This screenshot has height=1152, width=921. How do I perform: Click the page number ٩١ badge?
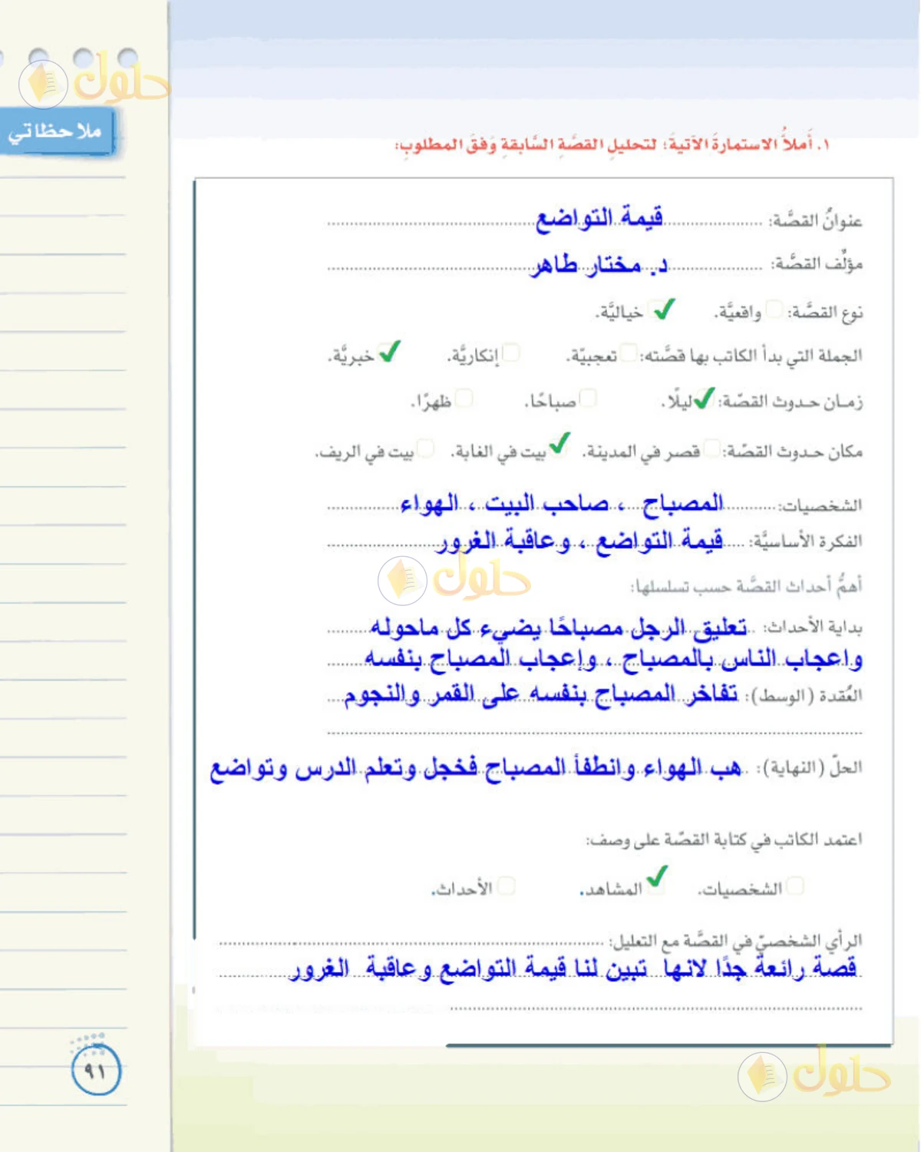pos(96,1069)
